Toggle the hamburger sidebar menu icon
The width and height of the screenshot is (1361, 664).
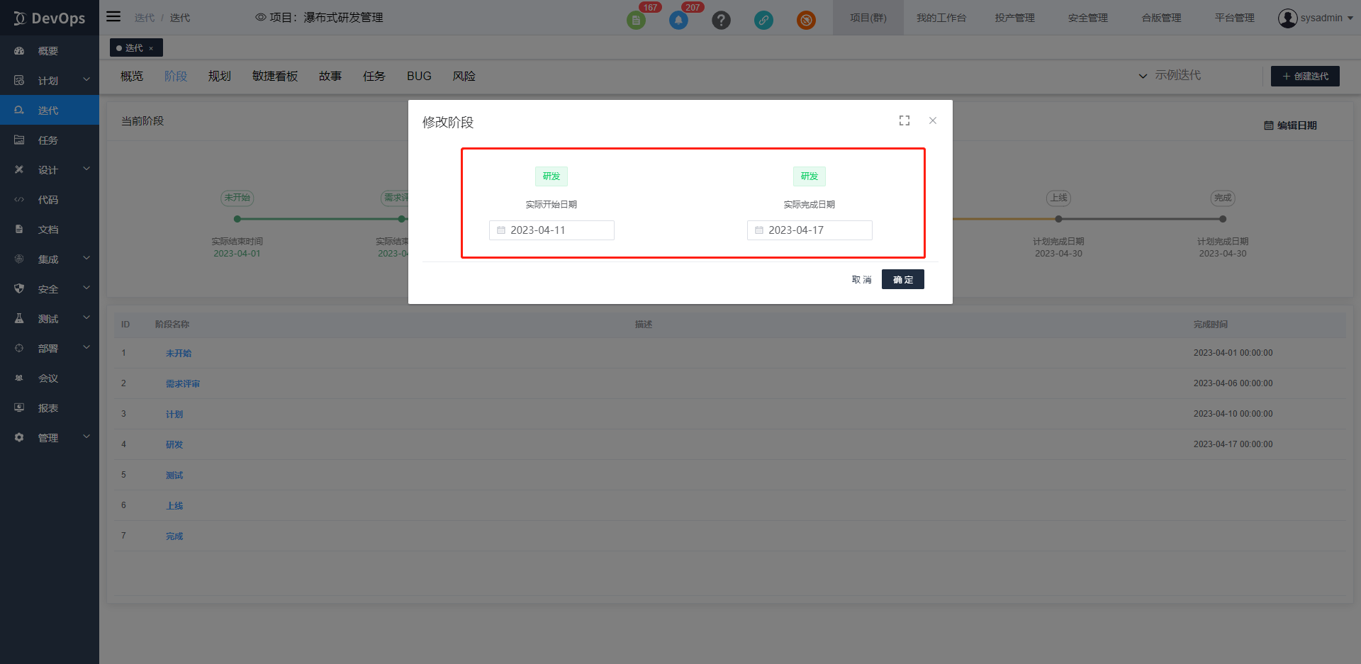point(113,16)
